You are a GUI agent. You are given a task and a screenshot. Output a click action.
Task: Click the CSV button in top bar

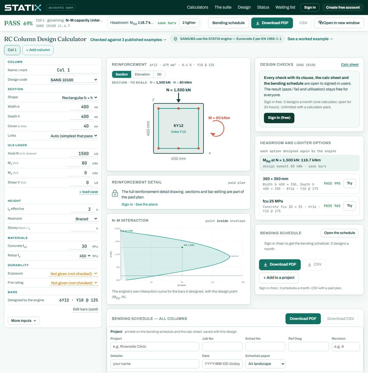click(x=303, y=23)
